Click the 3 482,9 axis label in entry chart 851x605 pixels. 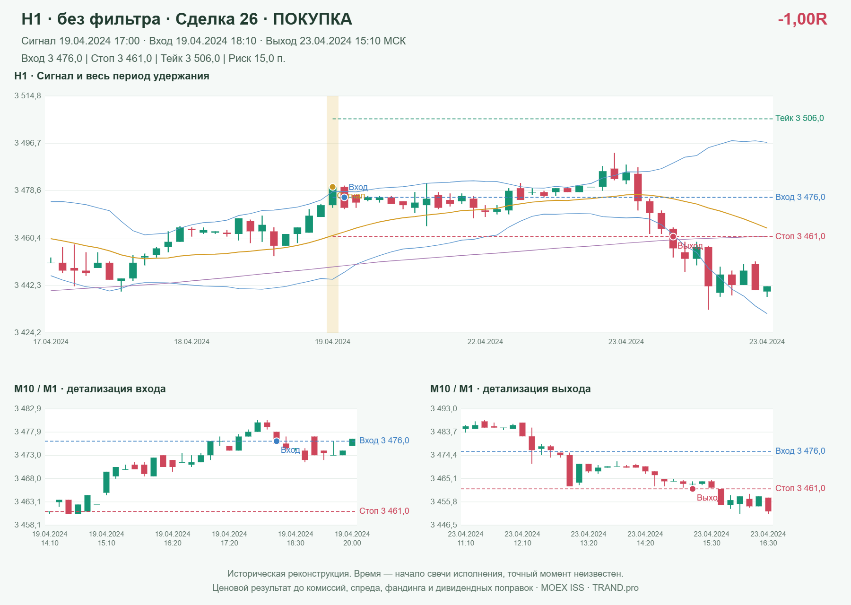28,408
